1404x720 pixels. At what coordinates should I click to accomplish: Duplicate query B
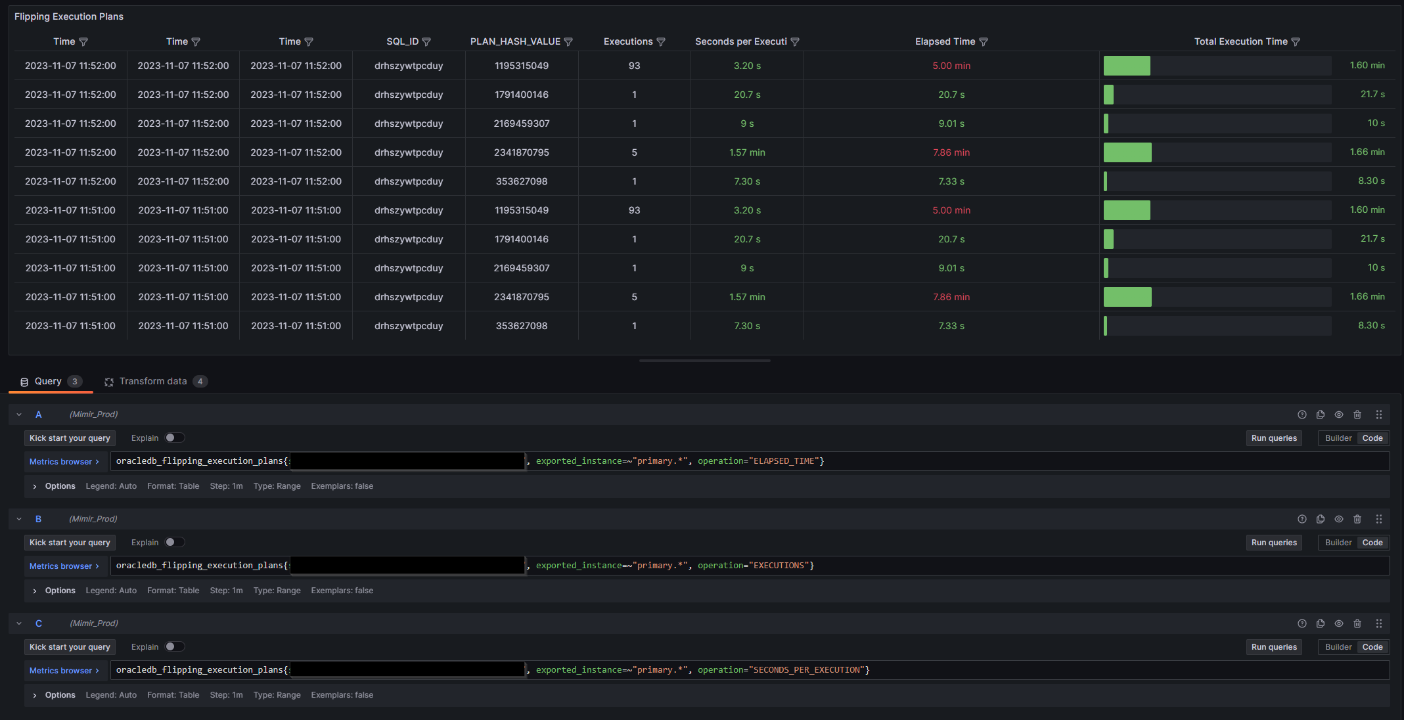(x=1321, y=519)
